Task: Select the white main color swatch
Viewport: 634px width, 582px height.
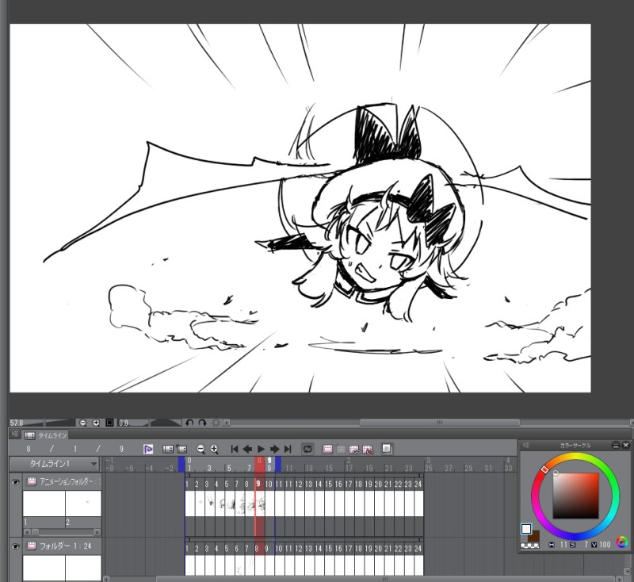Action: pyautogui.click(x=526, y=529)
